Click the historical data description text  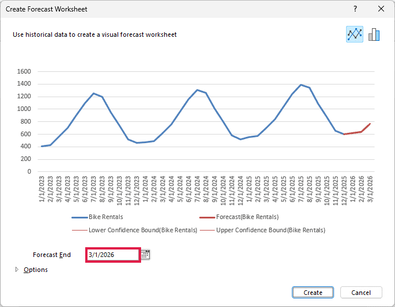[94, 34]
